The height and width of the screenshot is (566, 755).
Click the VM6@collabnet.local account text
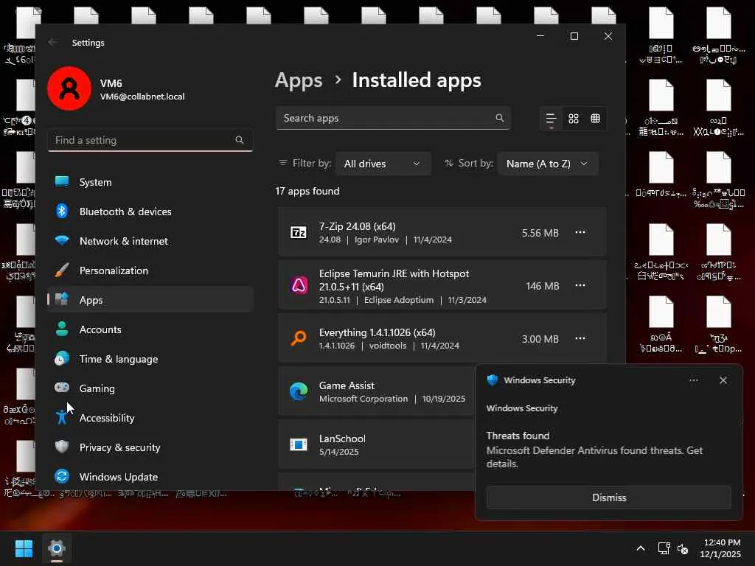tap(142, 97)
